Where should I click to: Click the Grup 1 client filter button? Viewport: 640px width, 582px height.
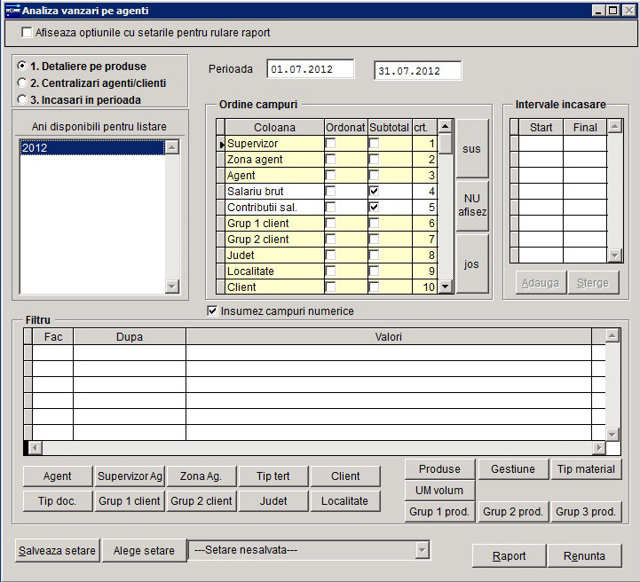pos(130,501)
